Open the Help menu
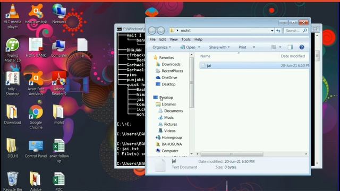The height and width of the screenshot is (191, 340). pyautogui.click(x=198, y=39)
